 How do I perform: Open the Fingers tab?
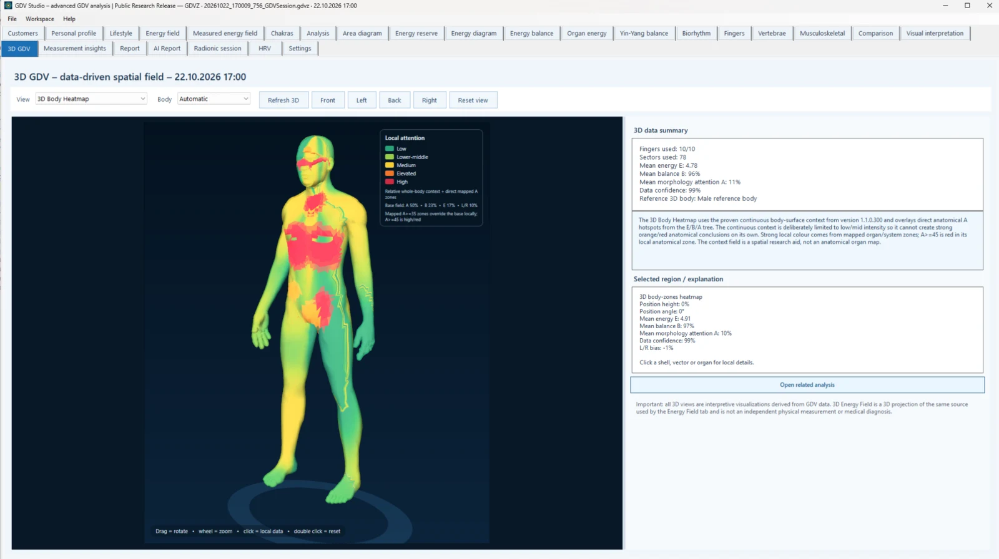[x=734, y=33]
